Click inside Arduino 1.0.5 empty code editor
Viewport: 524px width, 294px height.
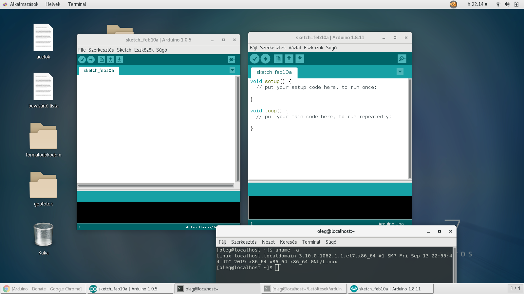coord(156,129)
